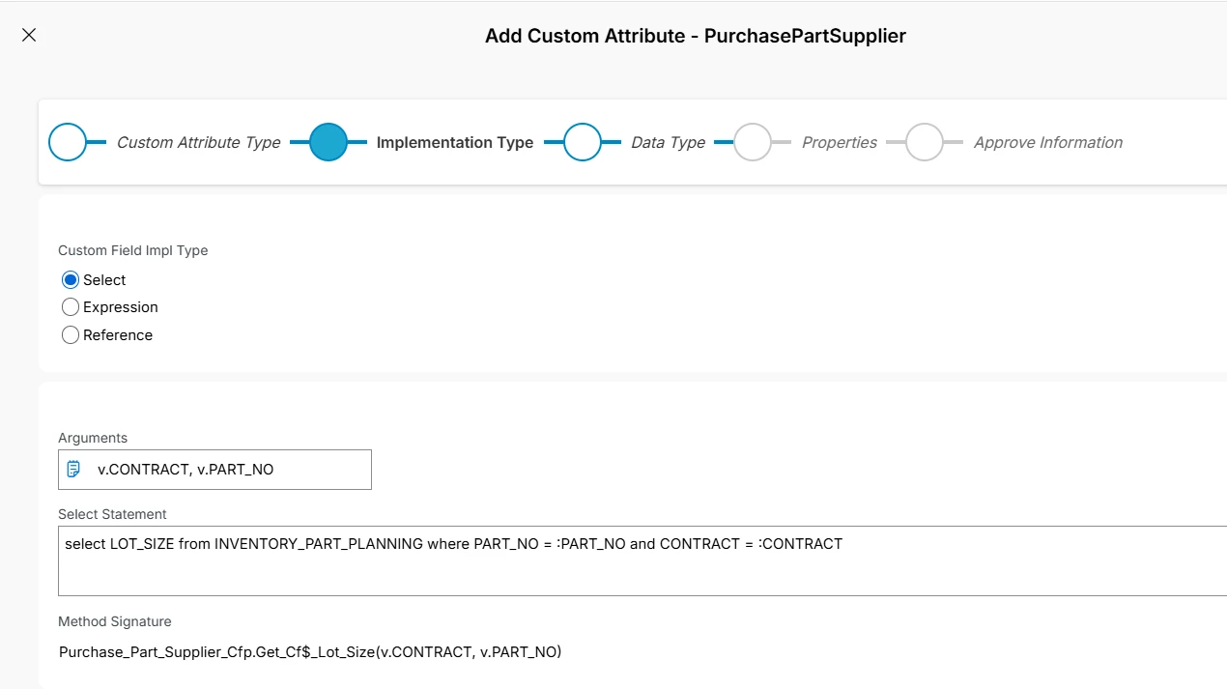Go to Custom Attribute Type step label
Screen dimensions: 1227x689
[x=198, y=142]
